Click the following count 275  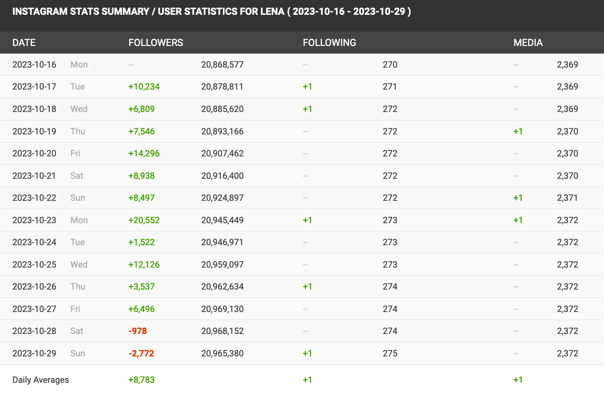click(390, 354)
